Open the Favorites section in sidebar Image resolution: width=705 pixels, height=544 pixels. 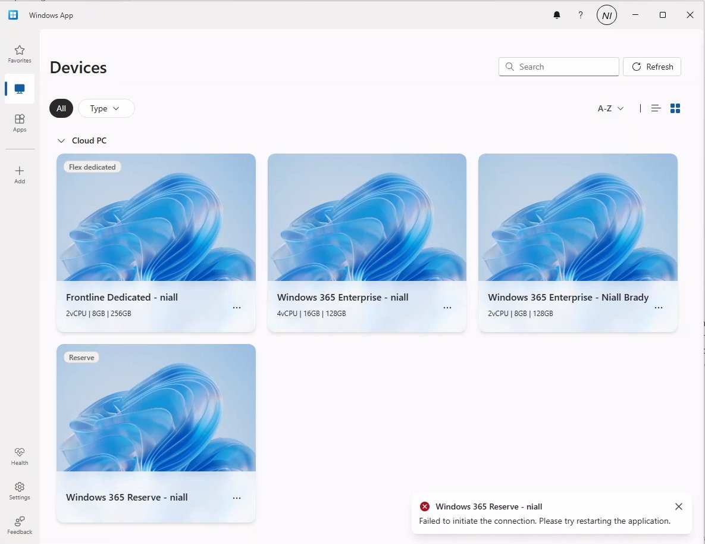[x=19, y=54]
